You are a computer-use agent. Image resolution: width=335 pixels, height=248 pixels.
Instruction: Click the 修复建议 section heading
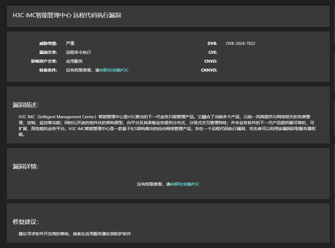click(x=26, y=222)
